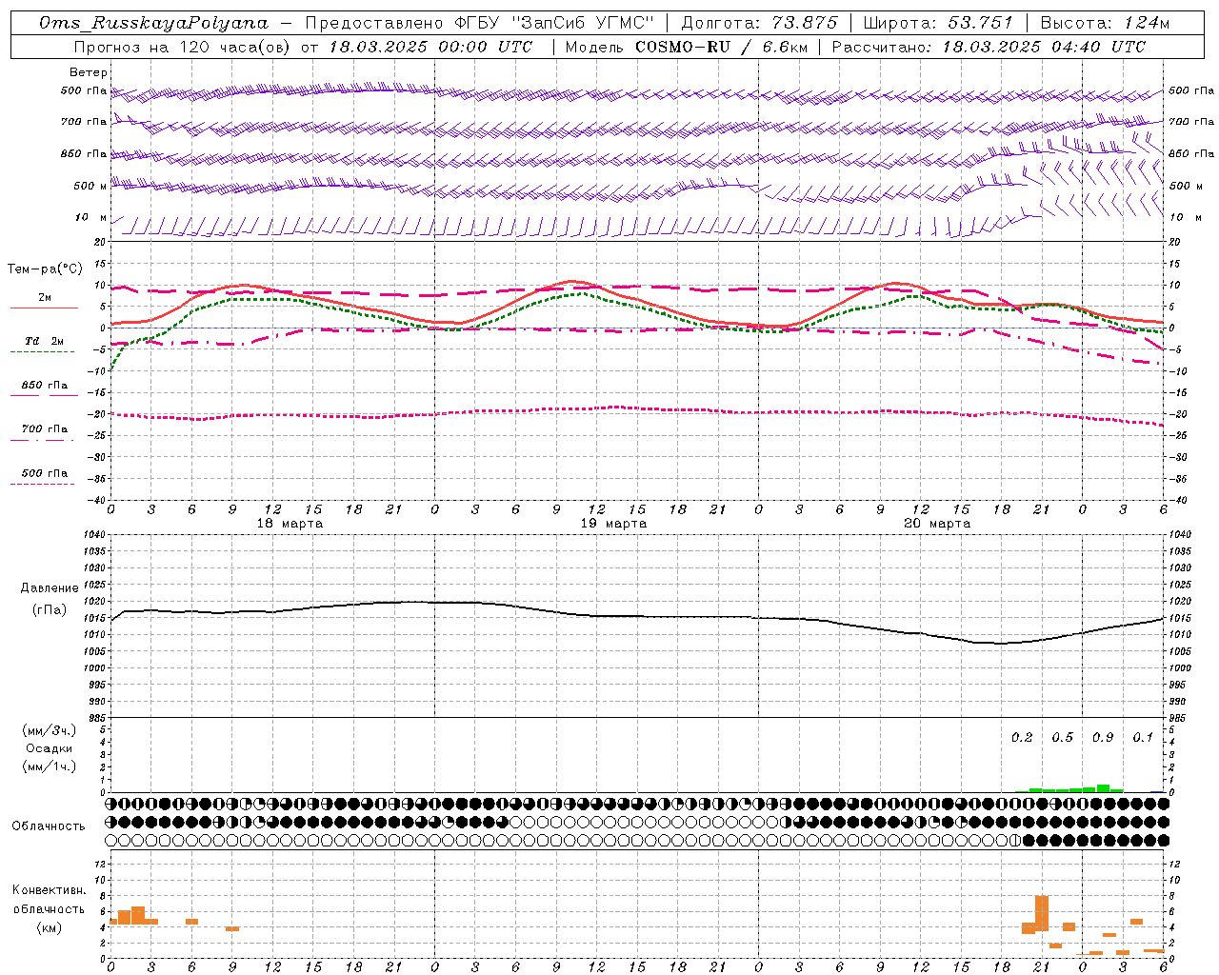This screenshot has height=975, width=1219.
Task: Select the Прогноз на 120 часа(ов) text
Action: [x=183, y=47]
